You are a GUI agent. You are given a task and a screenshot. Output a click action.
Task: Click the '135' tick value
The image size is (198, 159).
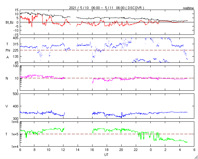point(16,57)
